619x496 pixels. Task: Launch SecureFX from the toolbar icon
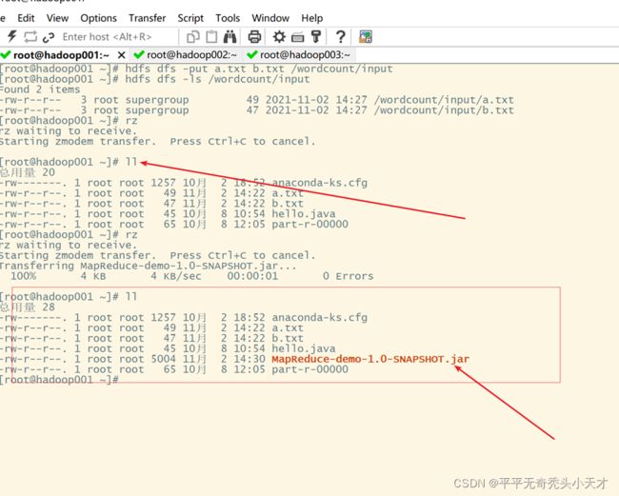tap(366, 37)
